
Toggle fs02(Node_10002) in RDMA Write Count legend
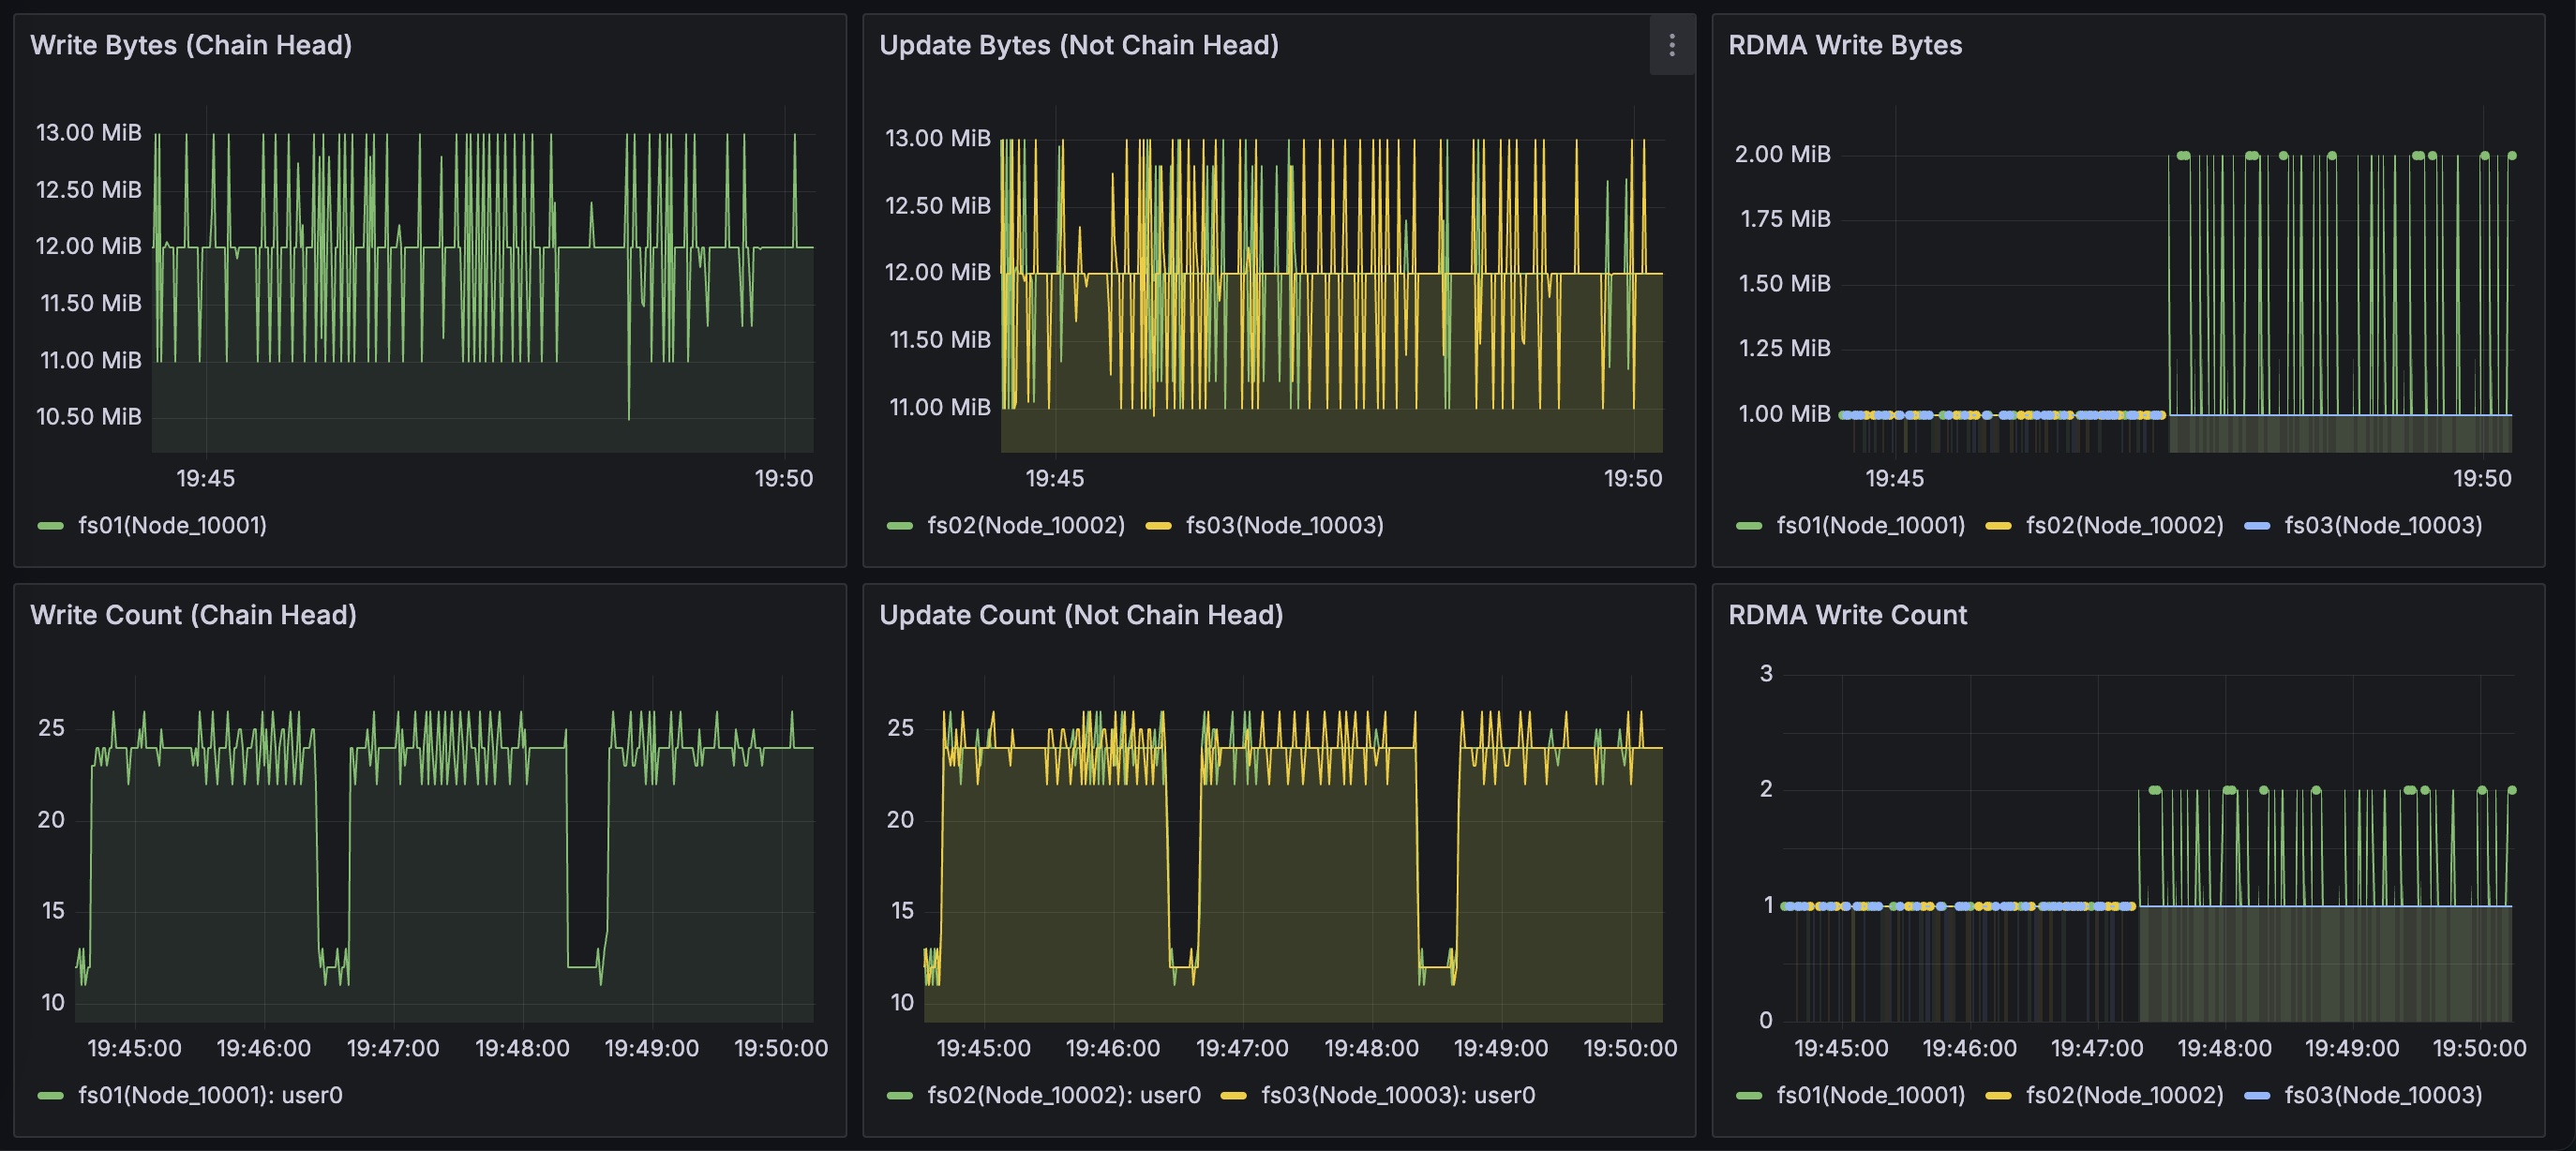[x=2124, y=1095]
